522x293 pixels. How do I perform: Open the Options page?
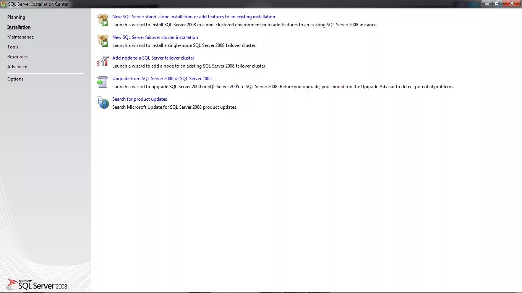point(15,79)
